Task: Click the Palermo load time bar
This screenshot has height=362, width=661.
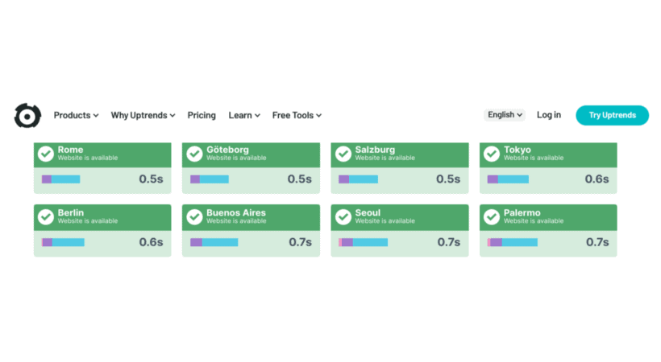Action: (x=513, y=242)
